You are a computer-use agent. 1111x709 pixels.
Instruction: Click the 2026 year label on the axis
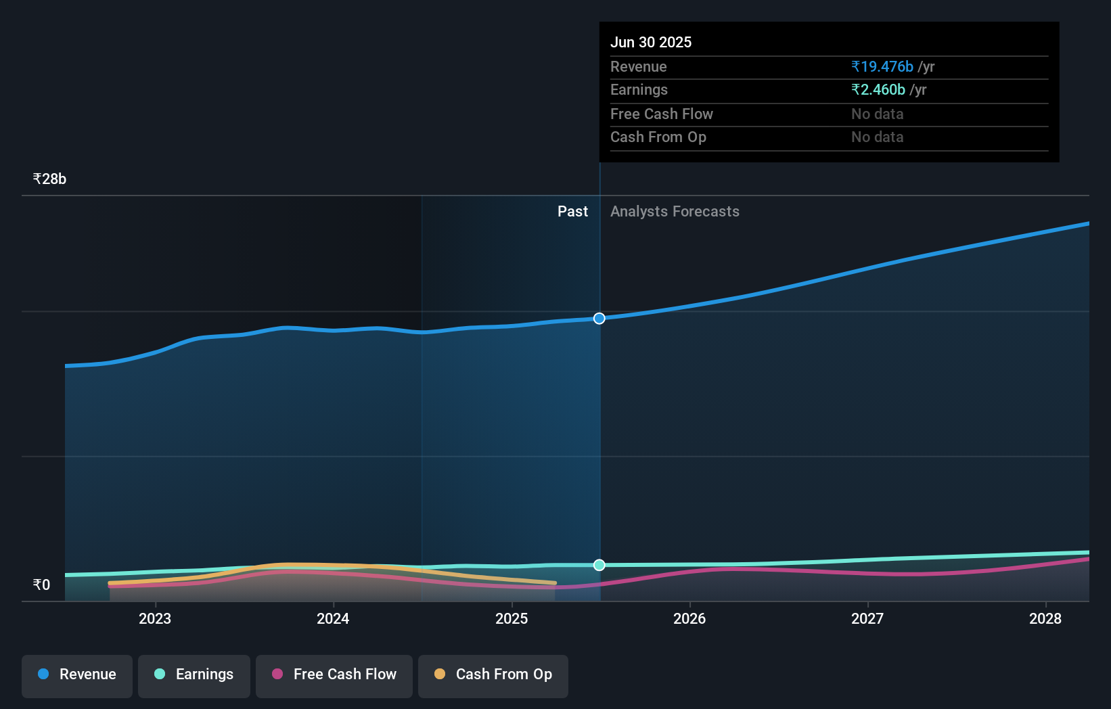689,618
